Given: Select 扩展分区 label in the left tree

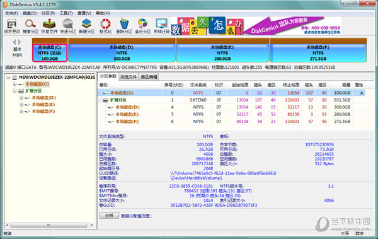Looking at the screenshot, I should [x=33, y=91].
